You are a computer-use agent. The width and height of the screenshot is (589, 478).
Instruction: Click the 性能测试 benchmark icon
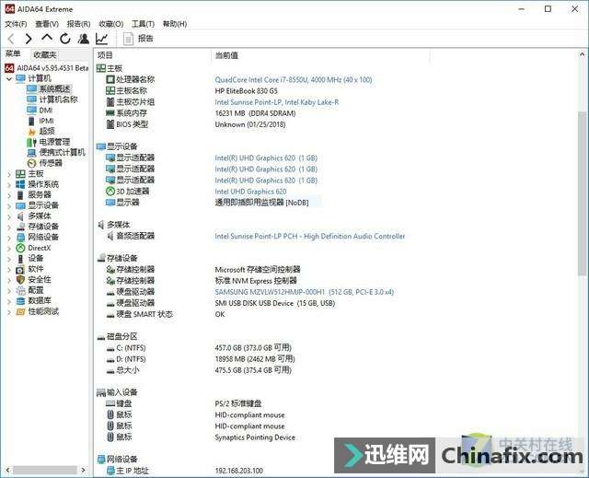coord(20,311)
